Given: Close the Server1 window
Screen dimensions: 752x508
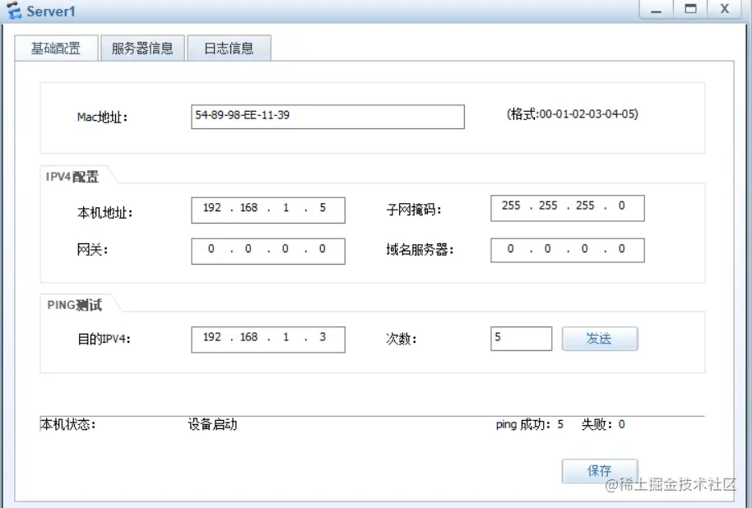Looking at the screenshot, I should (725, 10).
